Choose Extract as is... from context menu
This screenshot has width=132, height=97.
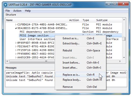pos(81,38)
